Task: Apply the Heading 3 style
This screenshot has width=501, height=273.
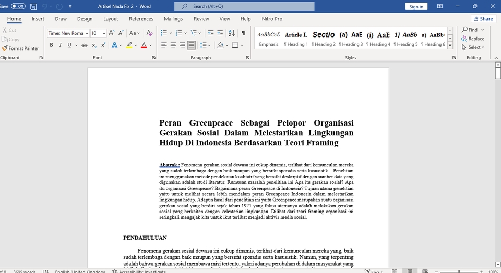Action: (351, 39)
